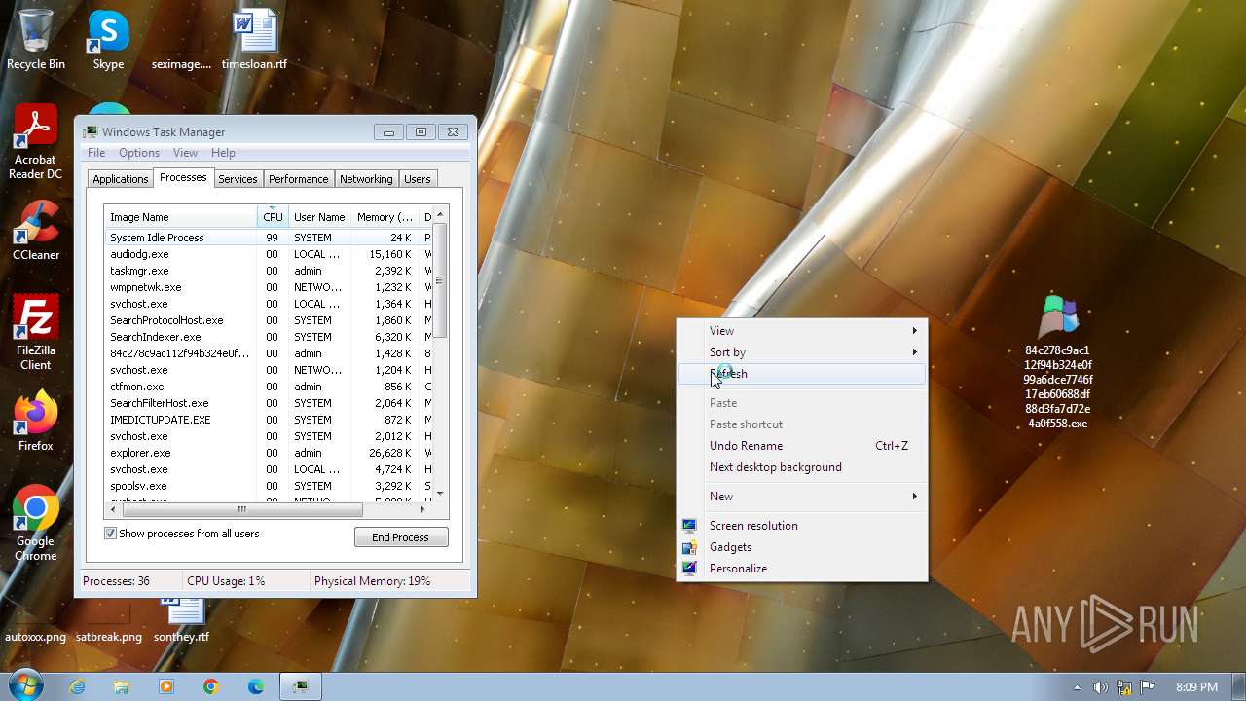Select the taskmgr.exe process row
The width and height of the screenshot is (1246, 701).
[269, 271]
